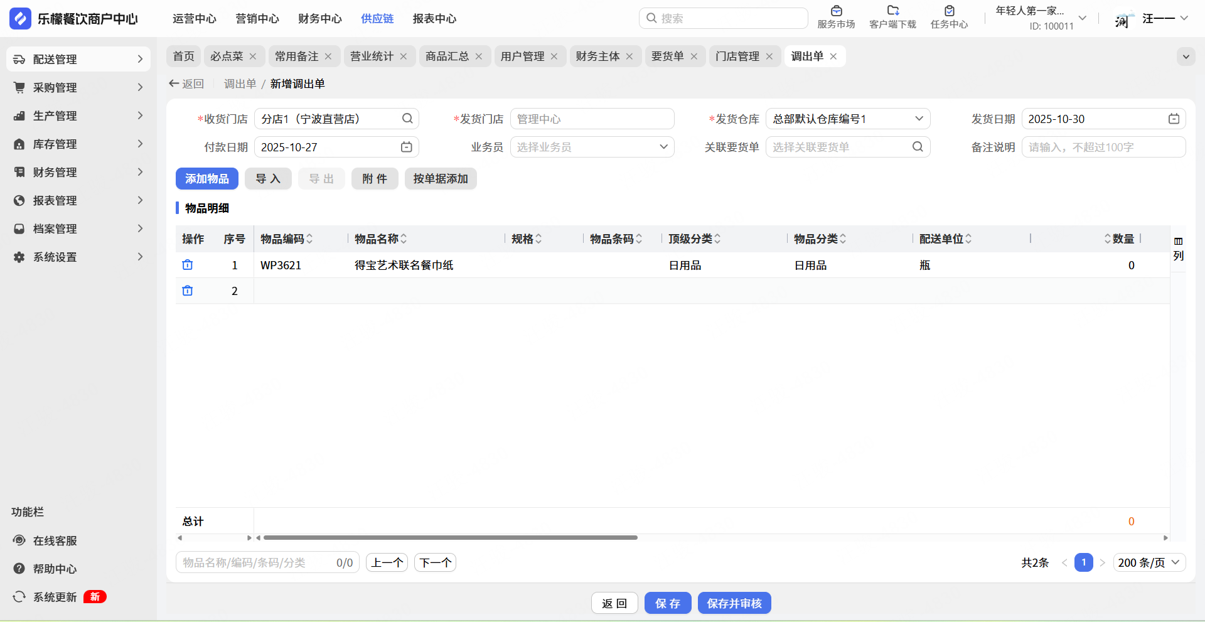Switch to the 要货单 tab
This screenshot has height=622, width=1205.
pyautogui.click(x=667, y=56)
